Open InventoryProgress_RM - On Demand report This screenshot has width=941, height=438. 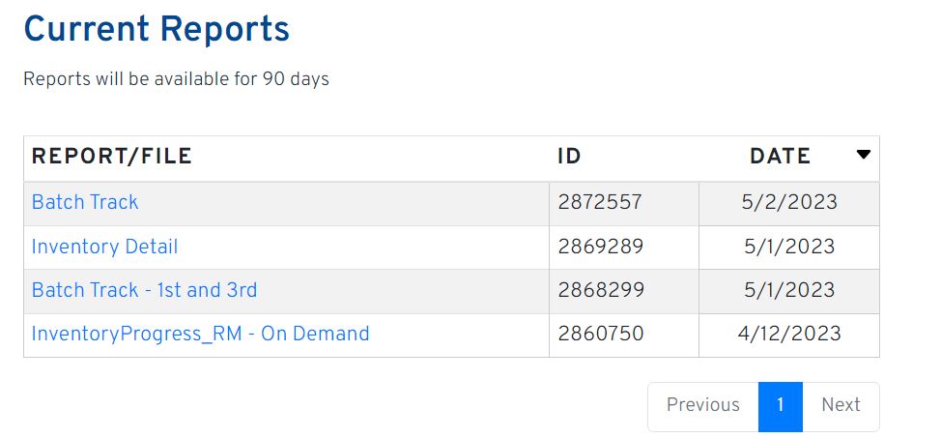(200, 334)
